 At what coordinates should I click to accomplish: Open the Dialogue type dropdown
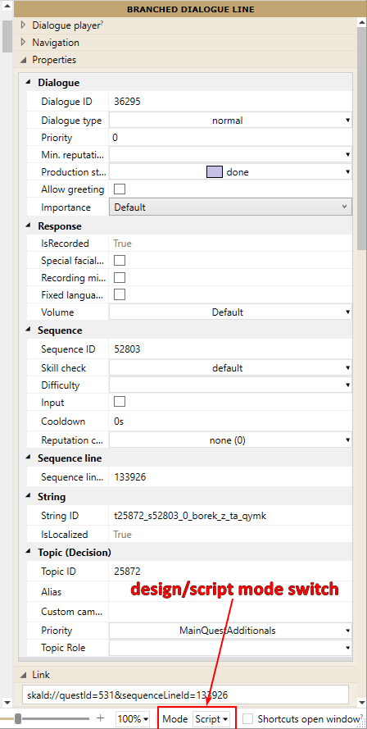(x=230, y=121)
